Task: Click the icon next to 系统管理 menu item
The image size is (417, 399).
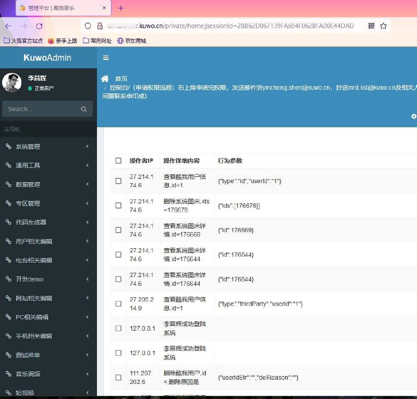Action: coord(7,147)
